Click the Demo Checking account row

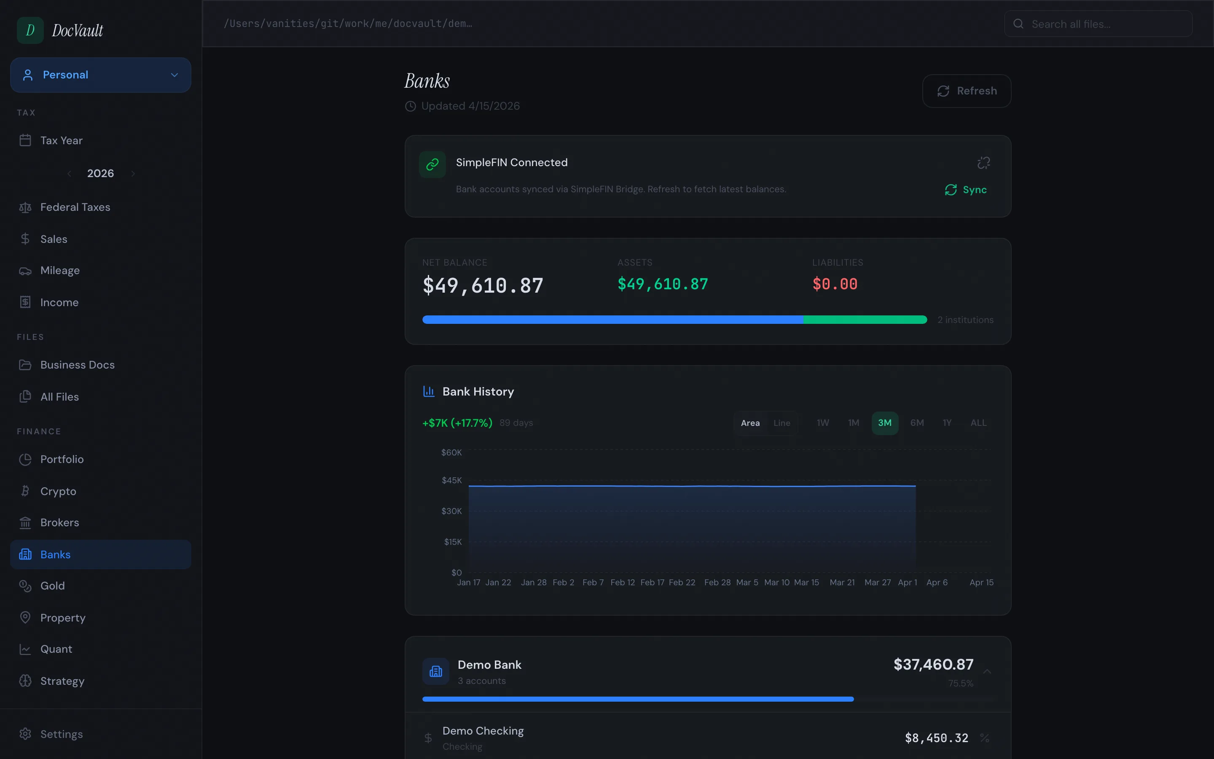tap(708, 738)
